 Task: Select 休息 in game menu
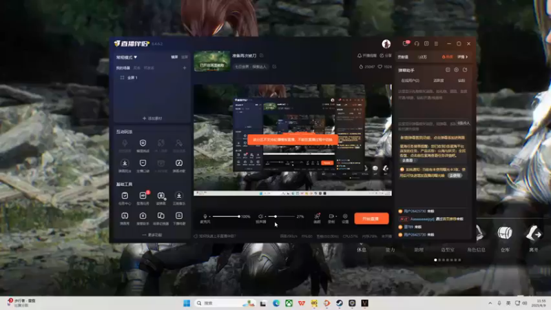(x=362, y=249)
